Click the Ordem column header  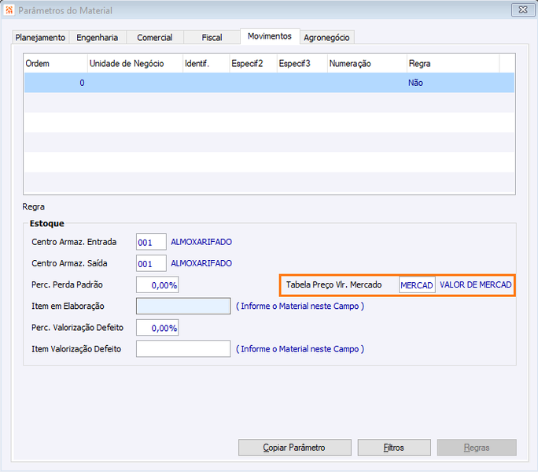56,64
